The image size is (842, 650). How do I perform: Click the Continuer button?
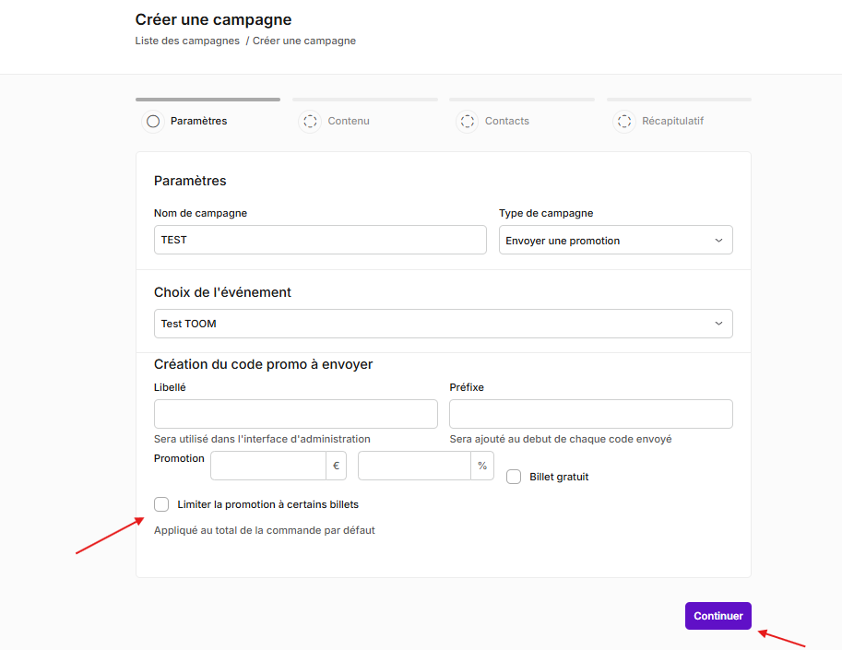pos(717,616)
